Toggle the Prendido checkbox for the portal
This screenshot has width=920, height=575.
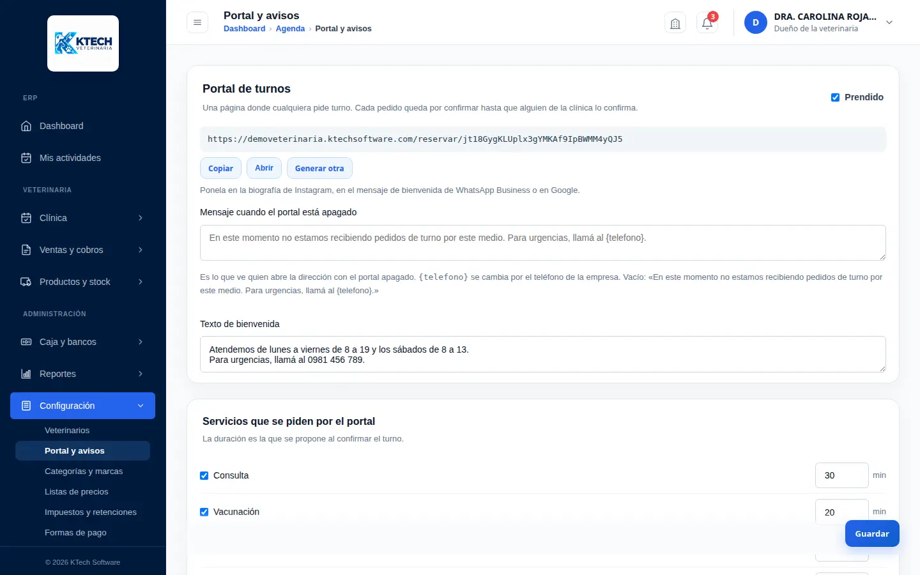pos(835,97)
